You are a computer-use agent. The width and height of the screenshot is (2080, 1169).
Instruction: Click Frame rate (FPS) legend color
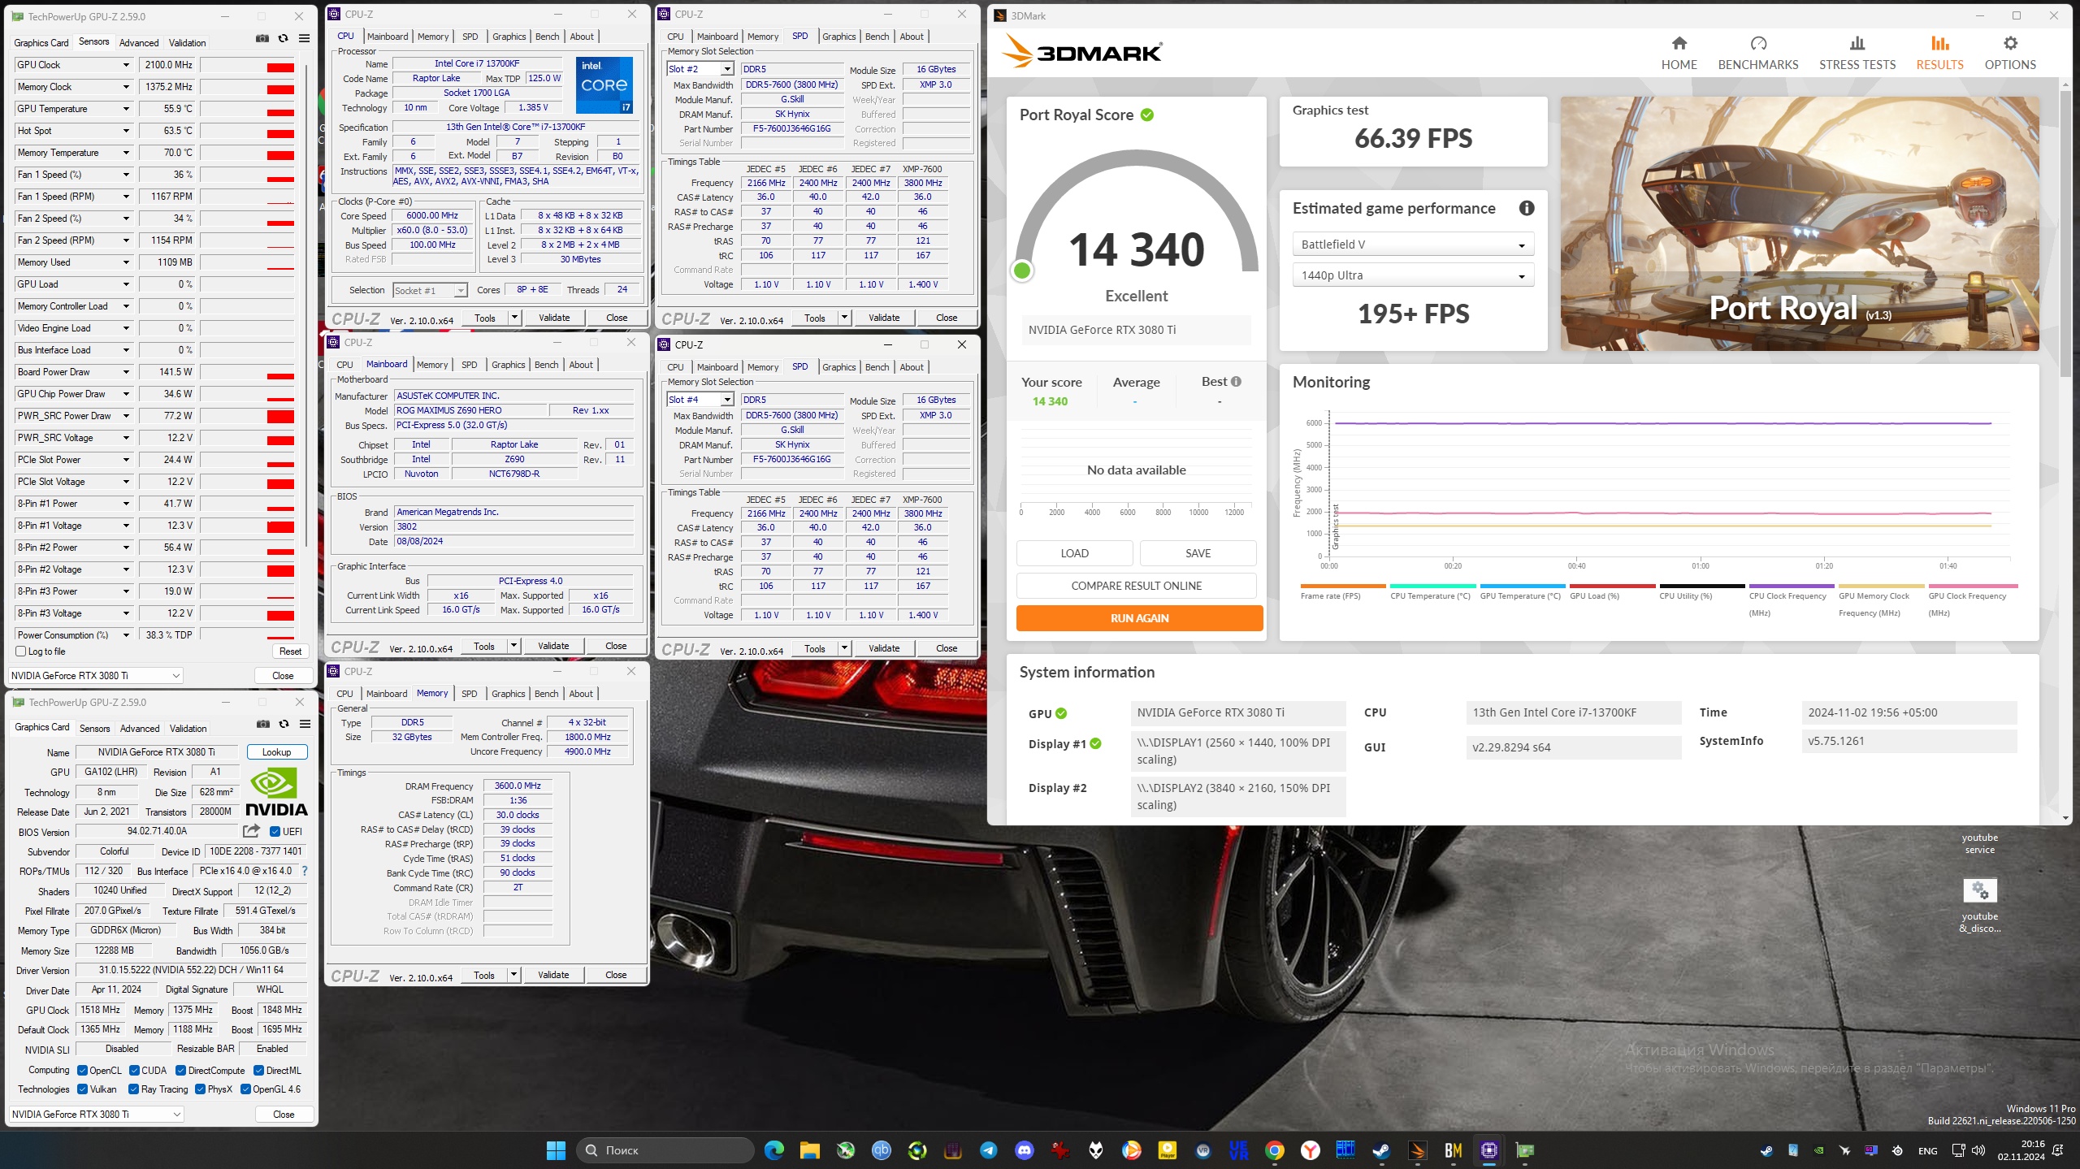tap(1343, 586)
